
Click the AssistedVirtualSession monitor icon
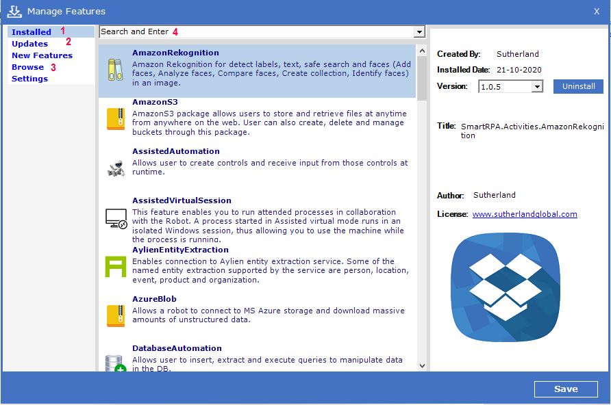pos(115,218)
